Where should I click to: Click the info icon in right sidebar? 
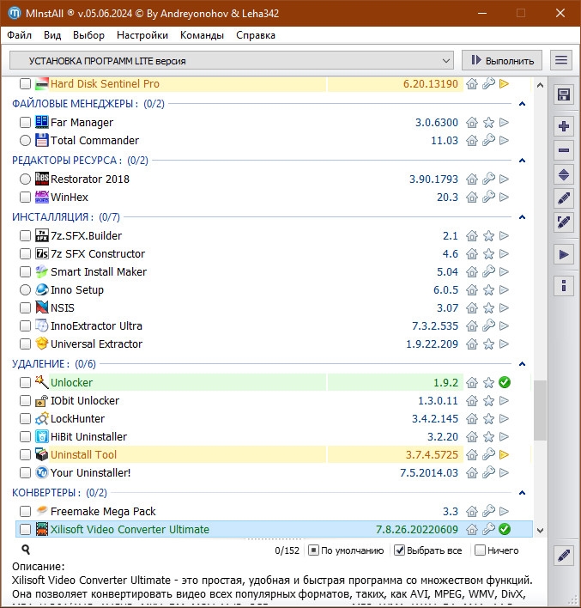click(564, 286)
